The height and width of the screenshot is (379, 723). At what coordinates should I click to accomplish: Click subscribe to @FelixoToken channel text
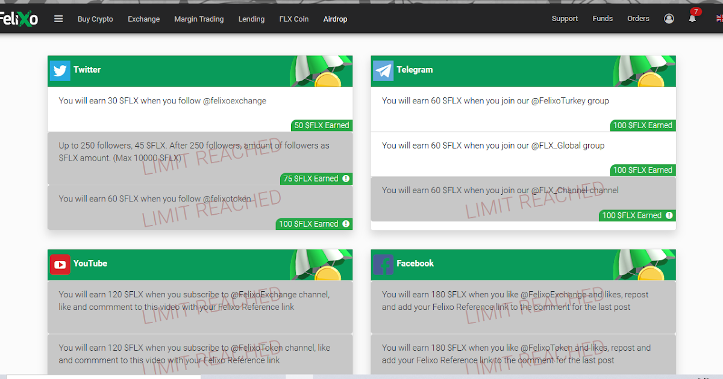coord(194,354)
